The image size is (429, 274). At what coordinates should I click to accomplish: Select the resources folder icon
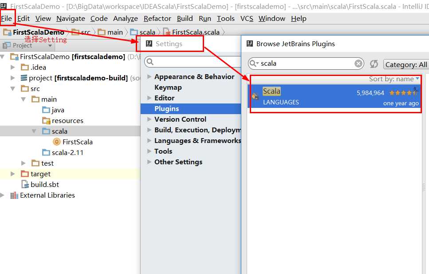click(46, 120)
